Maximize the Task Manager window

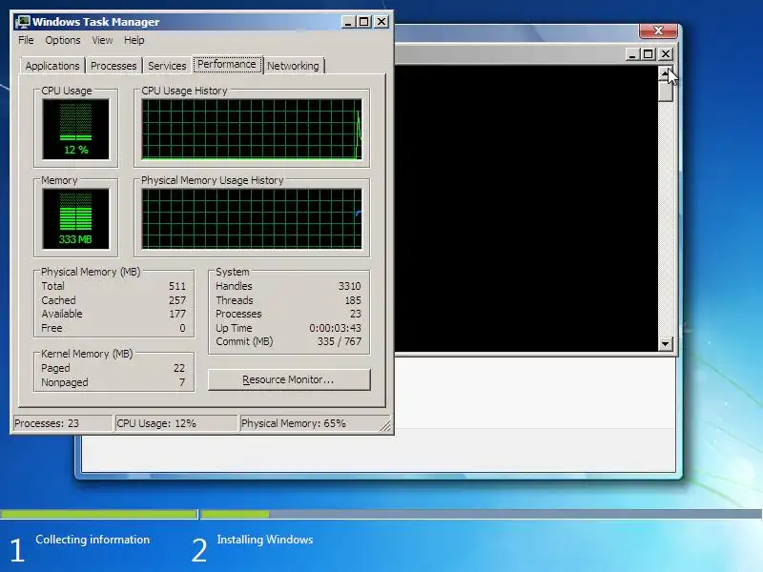coord(364,22)
